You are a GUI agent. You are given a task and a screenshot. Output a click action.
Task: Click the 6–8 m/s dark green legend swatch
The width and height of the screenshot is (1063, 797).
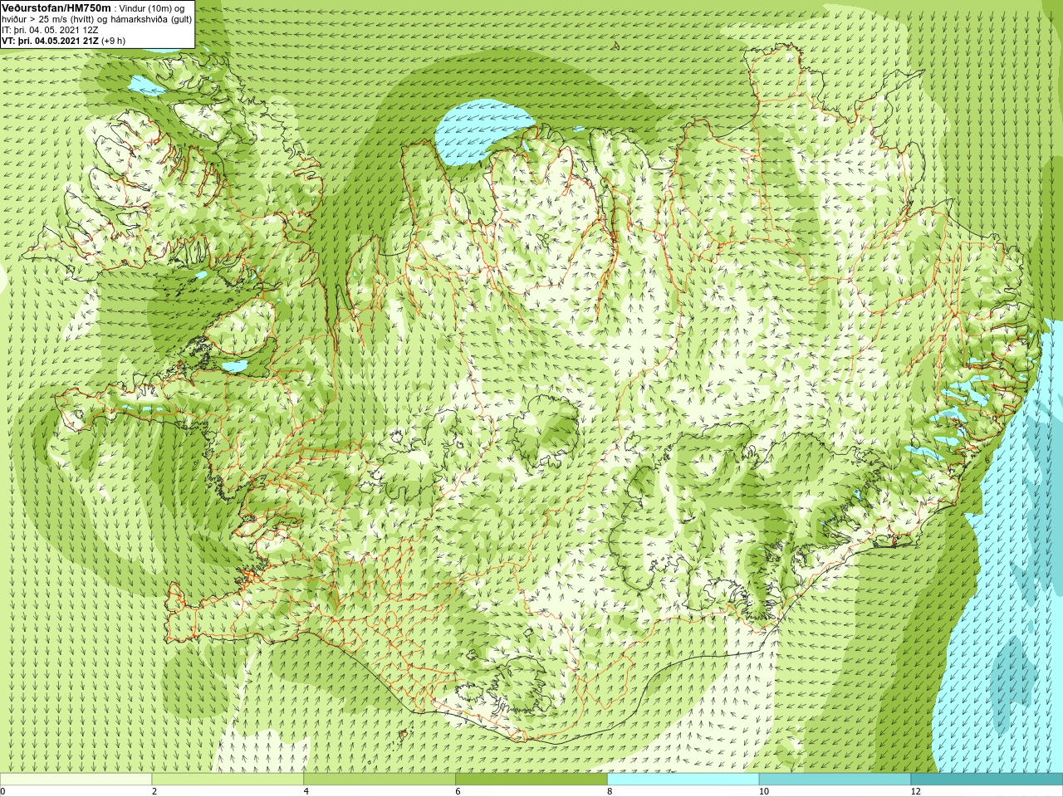(531, 780)
